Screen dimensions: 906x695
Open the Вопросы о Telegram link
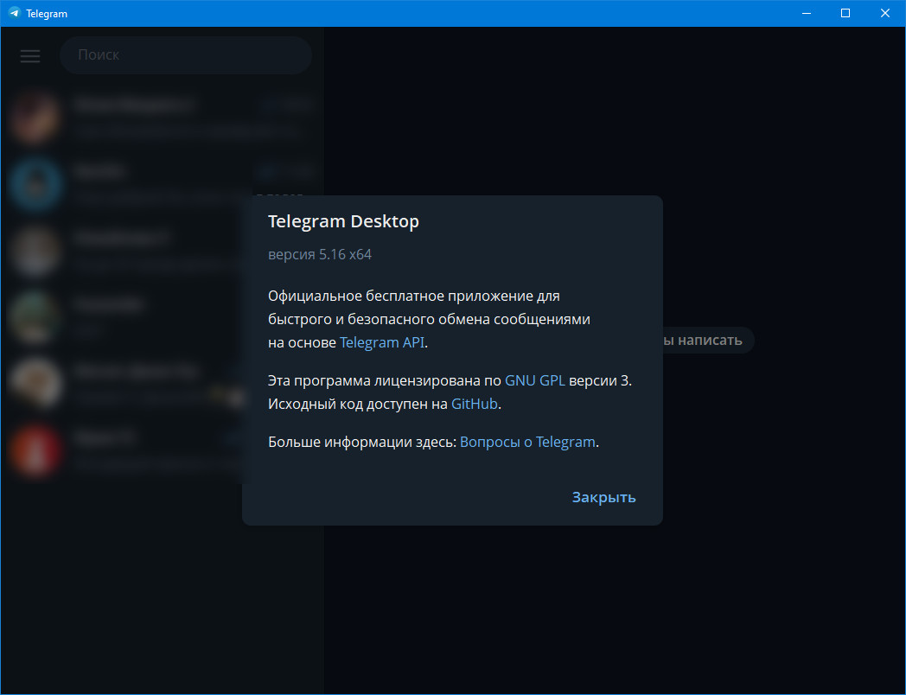click(x=527, y=442)
